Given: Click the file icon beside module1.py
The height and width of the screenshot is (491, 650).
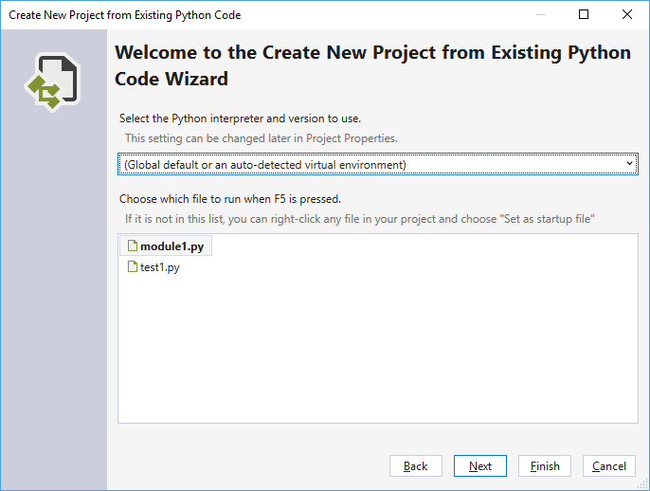Looking at the screenshot, I should click(x=133, y=247).
